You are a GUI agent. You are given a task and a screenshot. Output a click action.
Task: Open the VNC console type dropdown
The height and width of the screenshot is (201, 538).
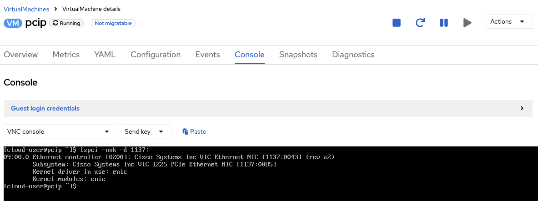(59, 131)
